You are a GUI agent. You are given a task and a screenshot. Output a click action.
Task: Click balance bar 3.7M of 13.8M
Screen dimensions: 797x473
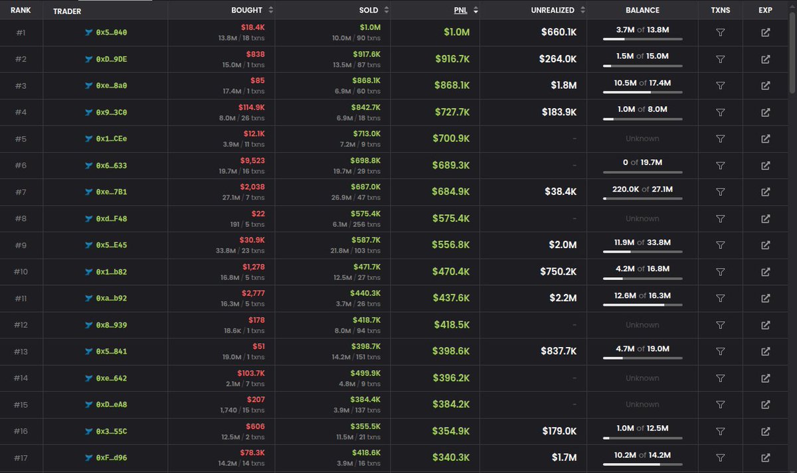click(x=642, y=39)
